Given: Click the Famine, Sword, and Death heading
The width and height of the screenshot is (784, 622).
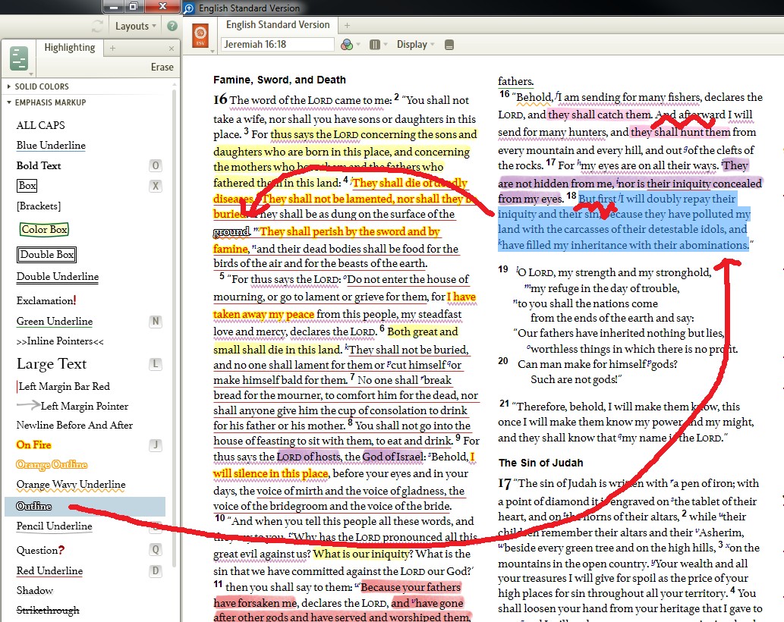Looking at the screenshot, I should click(279, 80).
